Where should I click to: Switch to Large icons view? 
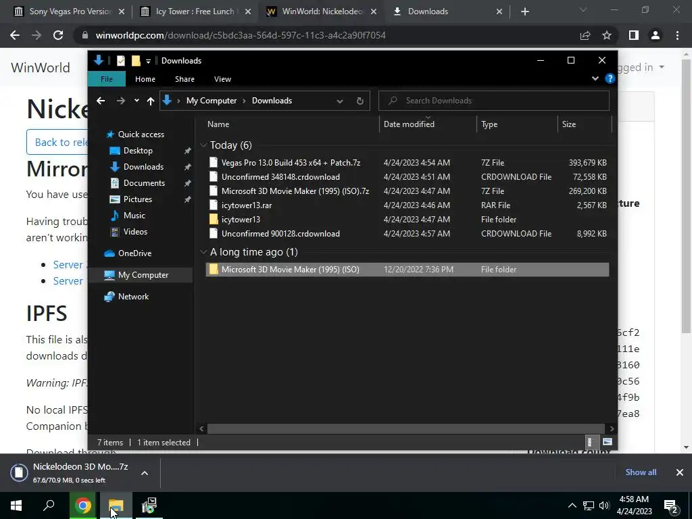608,442
